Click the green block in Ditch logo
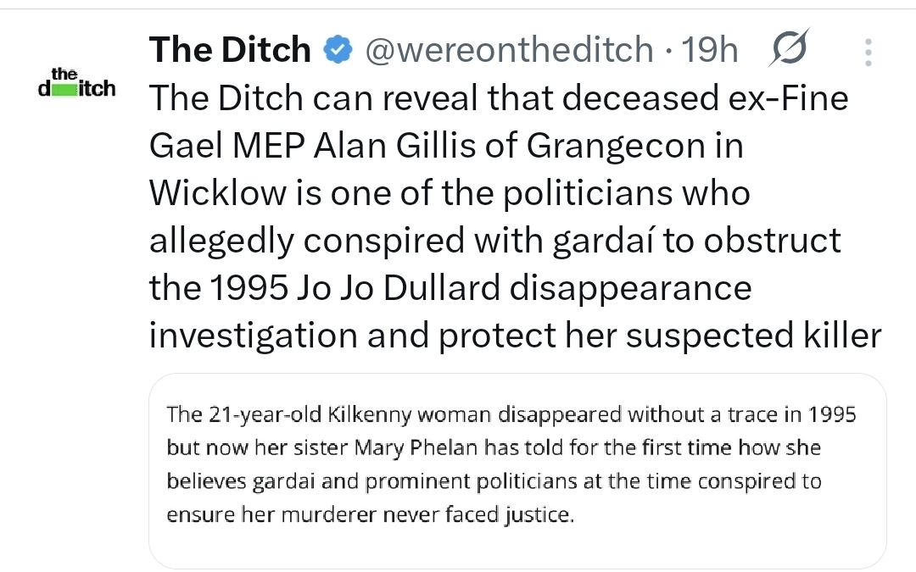 [x=66, y=89]
